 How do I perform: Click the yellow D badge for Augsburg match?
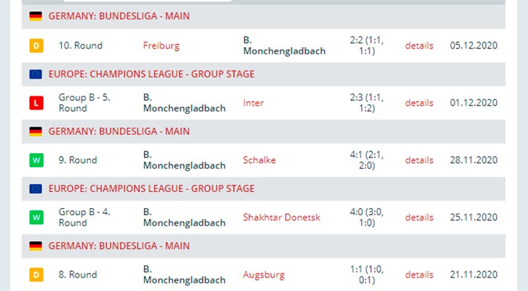pos(37,275)
